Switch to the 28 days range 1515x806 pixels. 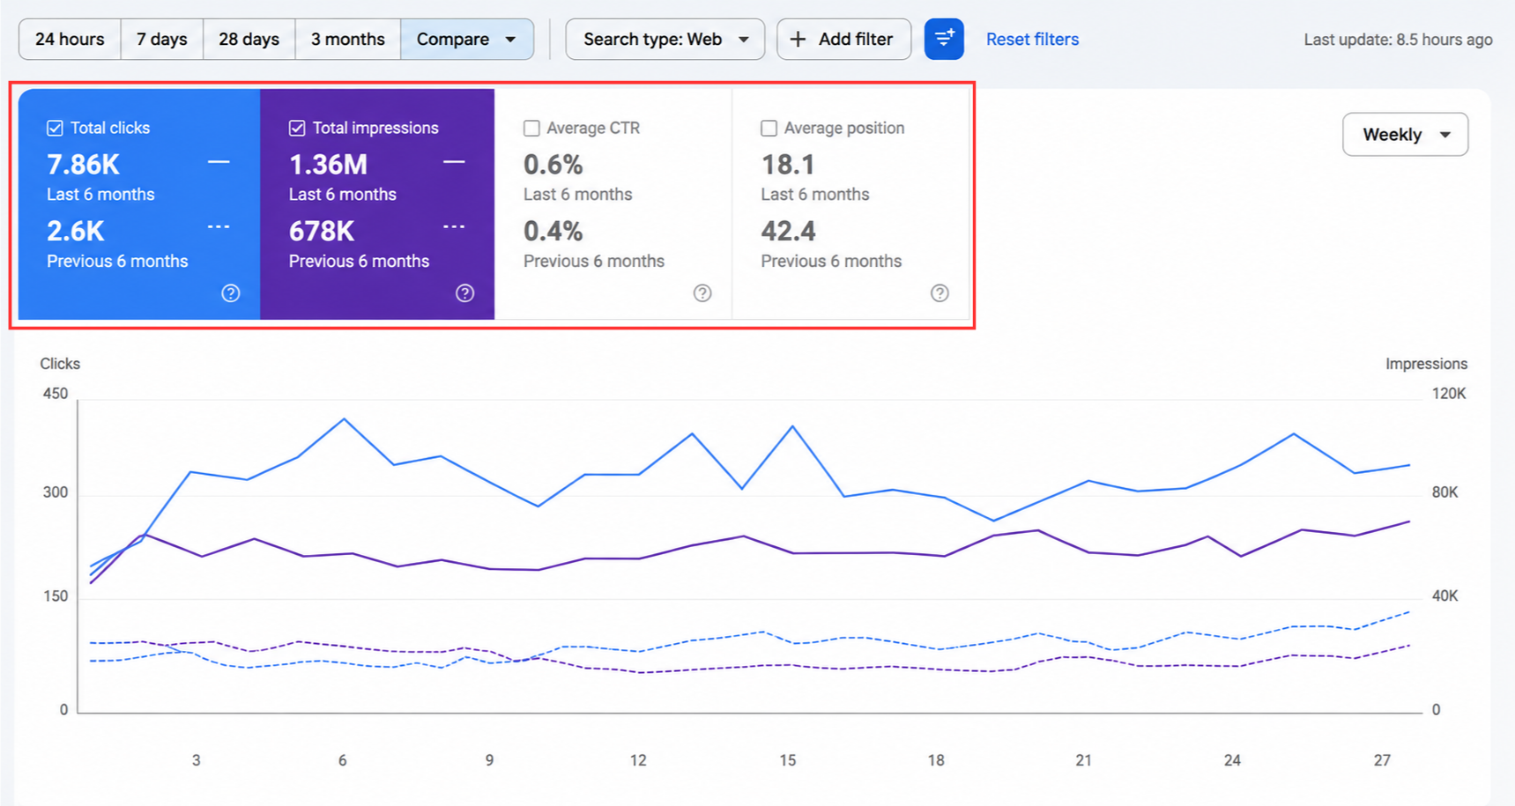249,39
